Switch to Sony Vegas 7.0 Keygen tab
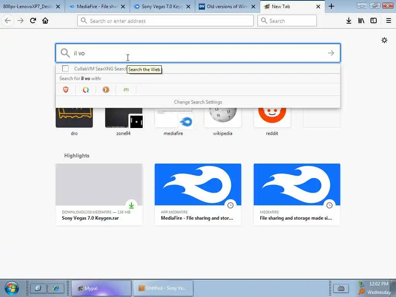This screenshot has height=297, width=396. coord(162,7)
